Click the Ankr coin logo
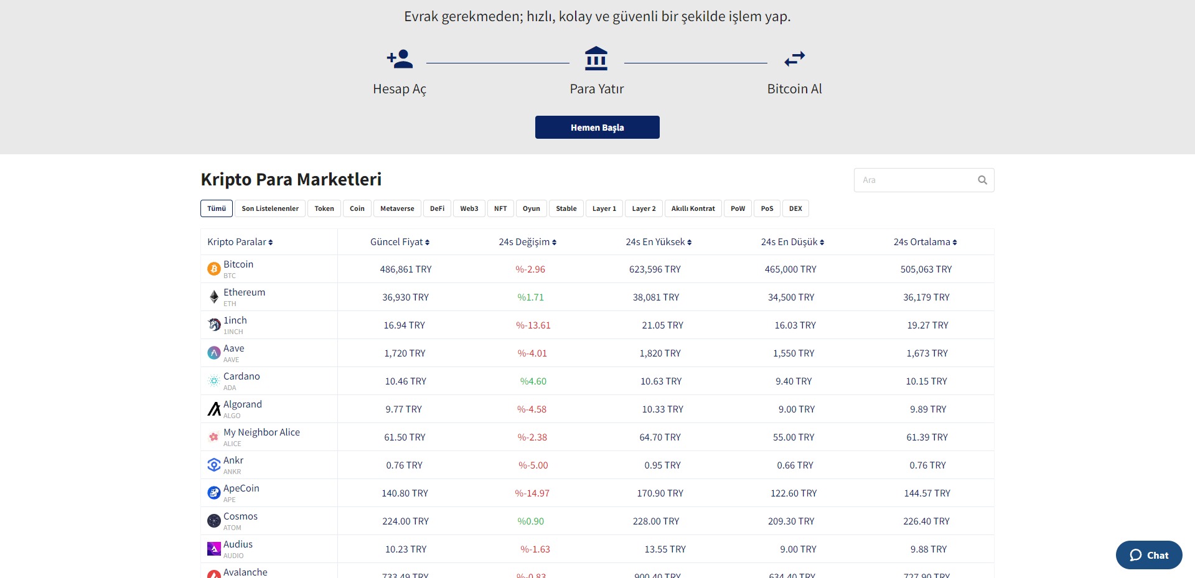1195x578 pixels. pyautogui.click(x=213, y=465)
